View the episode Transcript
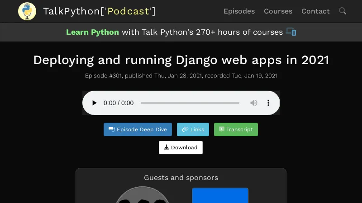The height and width of the screenshot is (203, 362). click(236, 129)
